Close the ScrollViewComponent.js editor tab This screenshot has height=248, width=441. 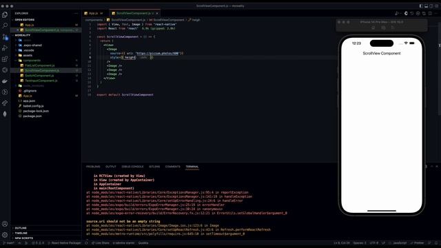click(157, 13)
